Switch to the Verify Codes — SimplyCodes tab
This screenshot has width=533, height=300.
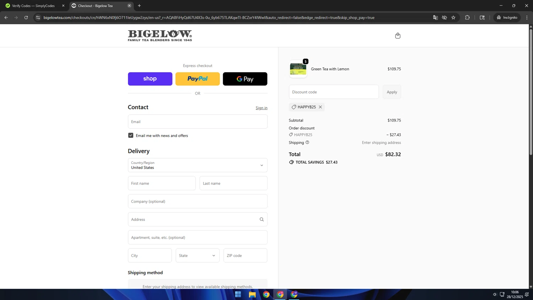33,6
